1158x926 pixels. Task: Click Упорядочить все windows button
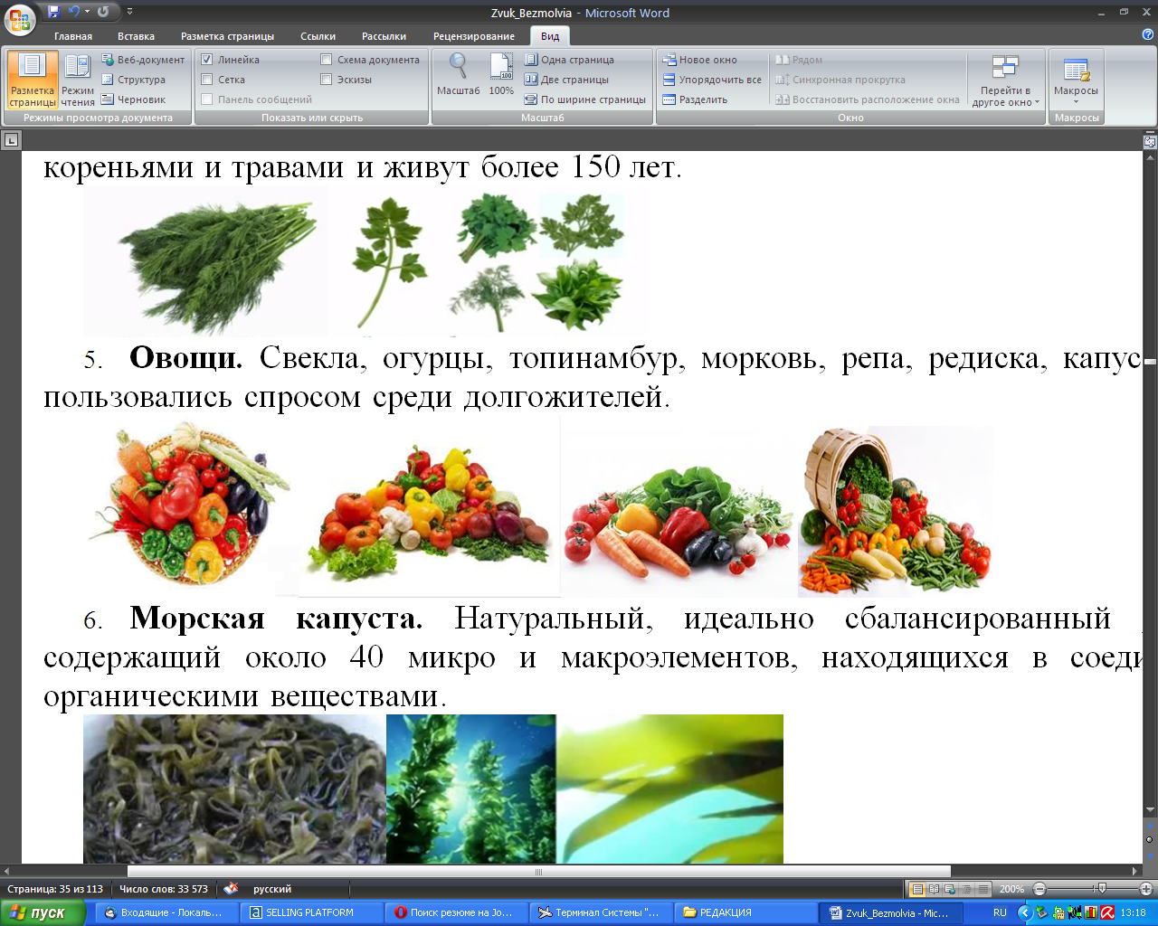point(712,80)
